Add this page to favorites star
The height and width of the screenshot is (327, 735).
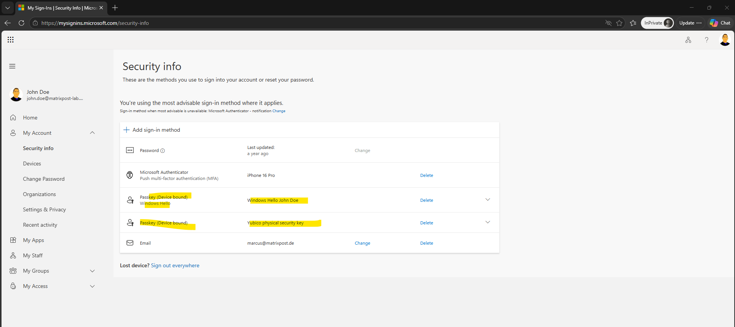[x=619, y=23]
